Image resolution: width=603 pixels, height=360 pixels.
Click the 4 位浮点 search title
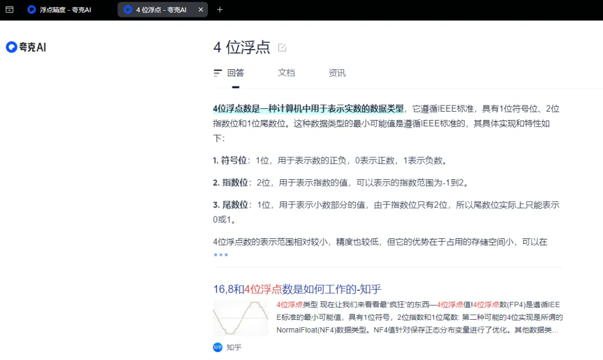(x=242, y=47)
